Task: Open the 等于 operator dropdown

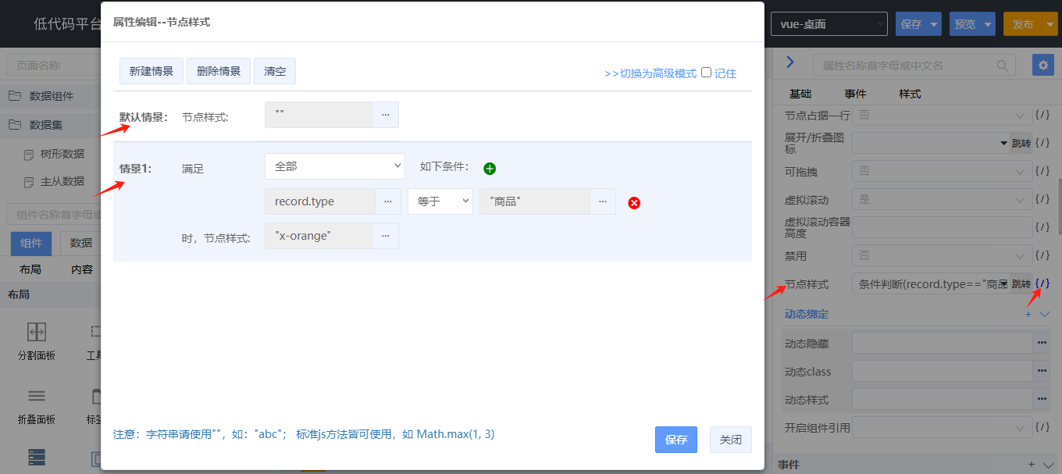Action: pyautogui.click(x=440, y=201)
